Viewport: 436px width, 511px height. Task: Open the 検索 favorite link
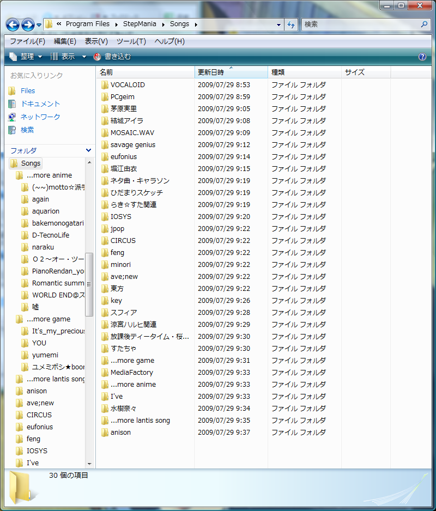click(x=27, y=130)
